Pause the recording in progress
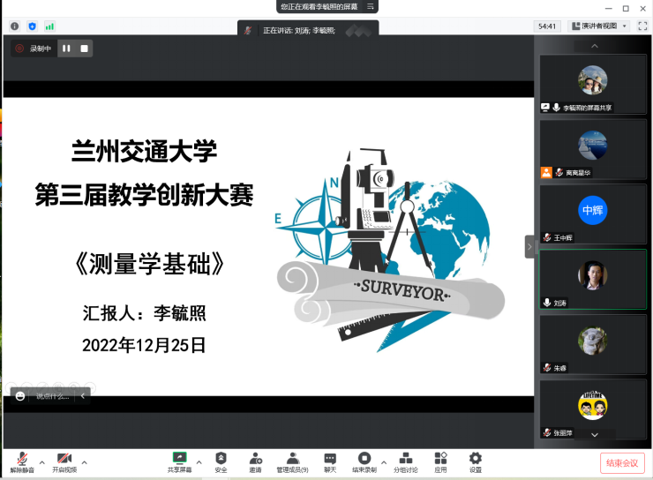The width and height of the screenshot is (653, 480). [x=66, y=49]
